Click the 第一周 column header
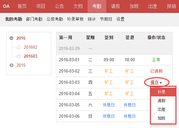Viewport: 179px width, 128px height. [x=66, y=37]
